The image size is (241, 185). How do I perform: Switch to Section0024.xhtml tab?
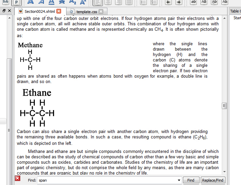(x=39, y=11)
